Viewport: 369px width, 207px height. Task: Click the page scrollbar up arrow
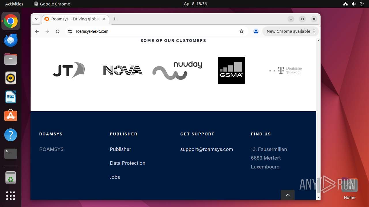[x=318, y=41]
